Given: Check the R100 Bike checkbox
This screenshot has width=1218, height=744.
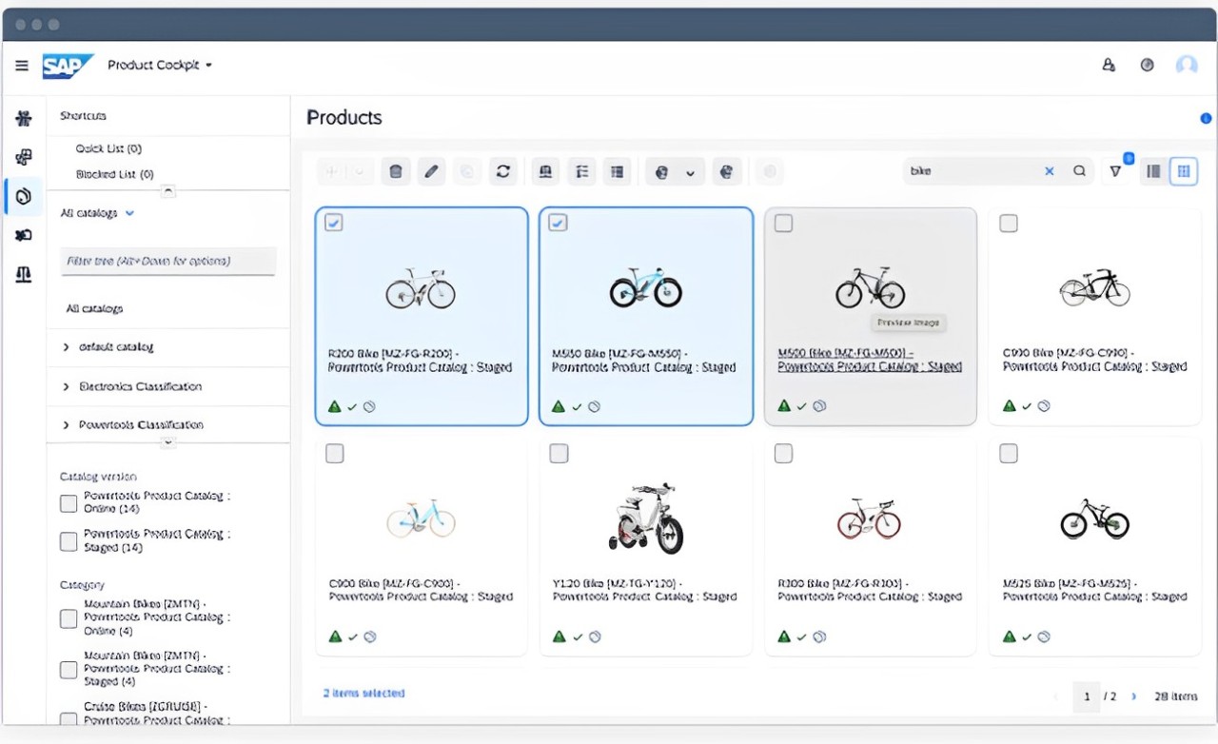Looking at the screenshot, I should click(x=783, y=453).
